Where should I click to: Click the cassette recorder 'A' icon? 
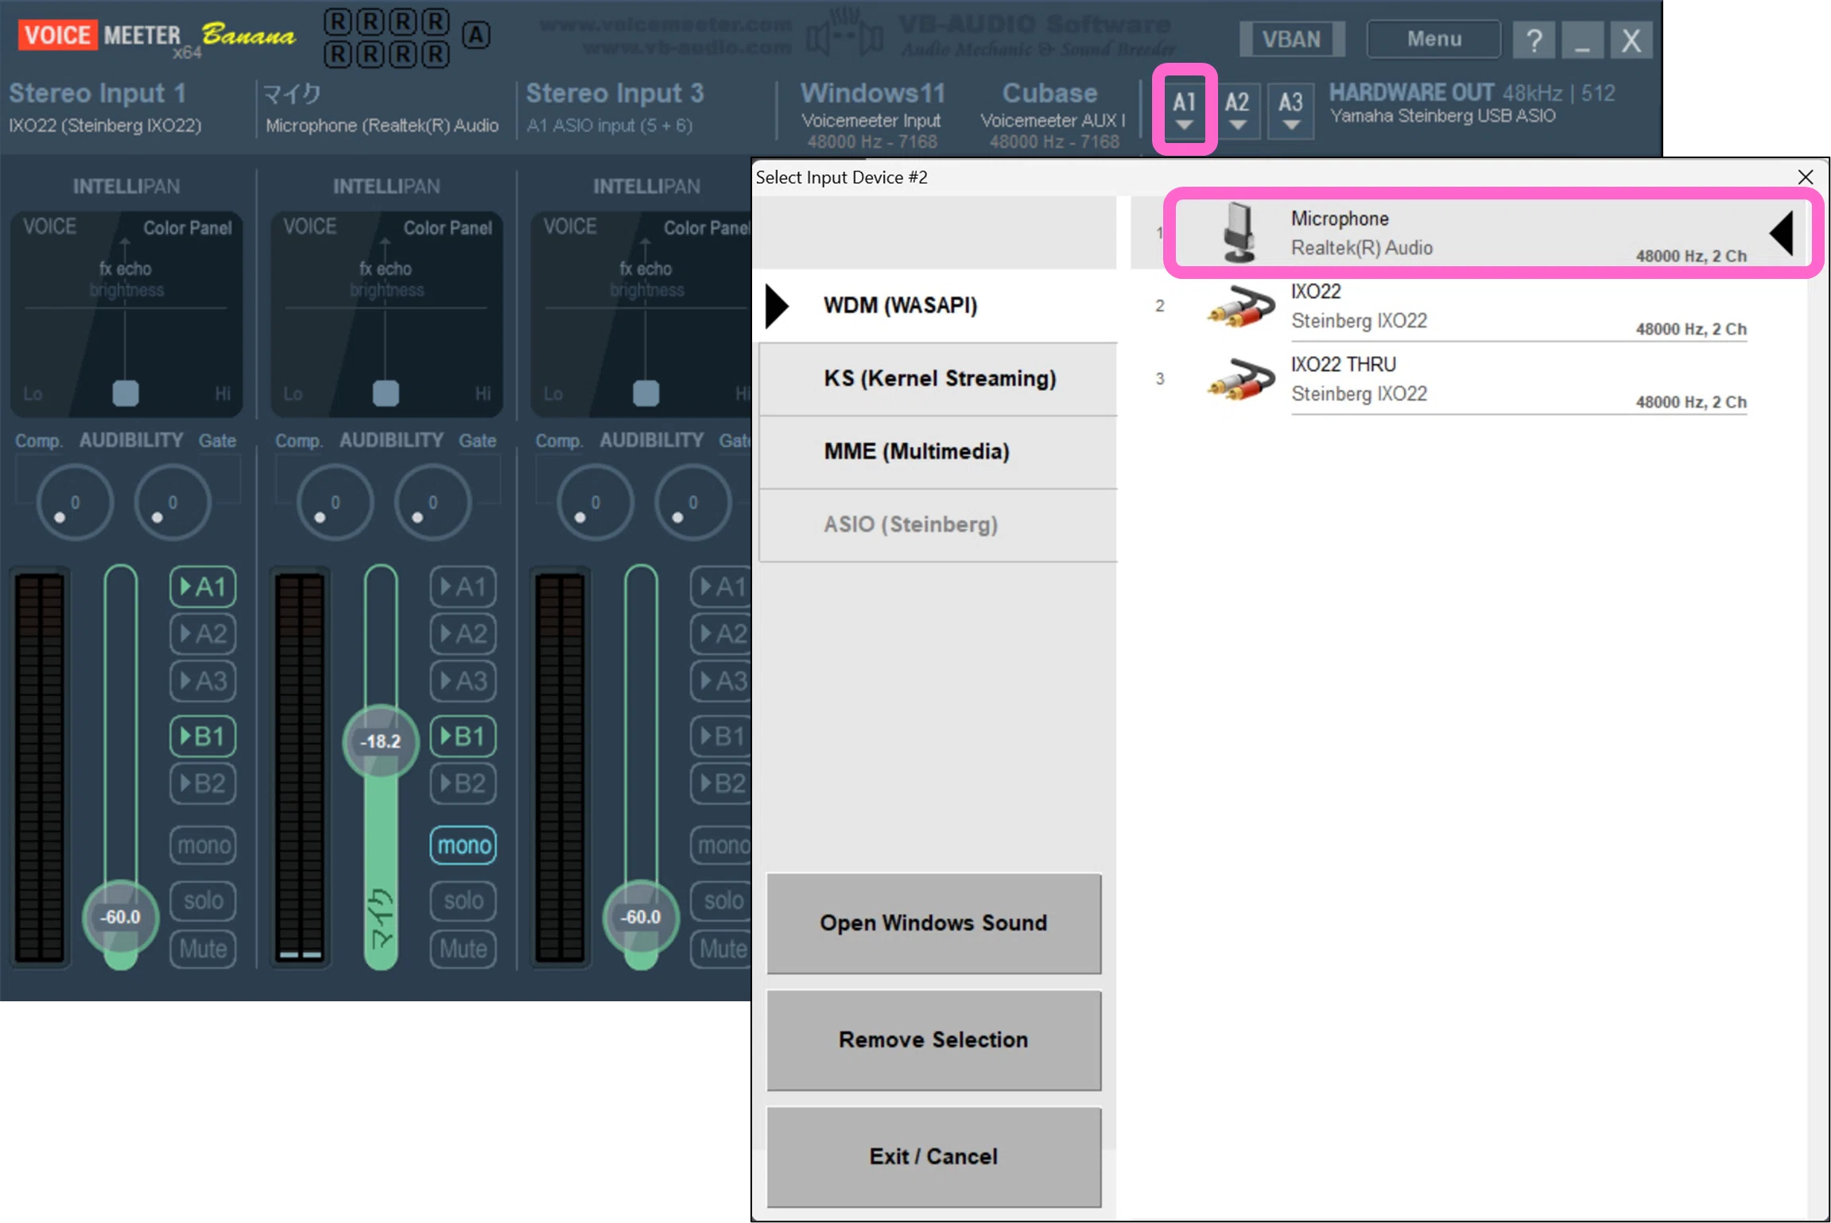tap(475, 35)
